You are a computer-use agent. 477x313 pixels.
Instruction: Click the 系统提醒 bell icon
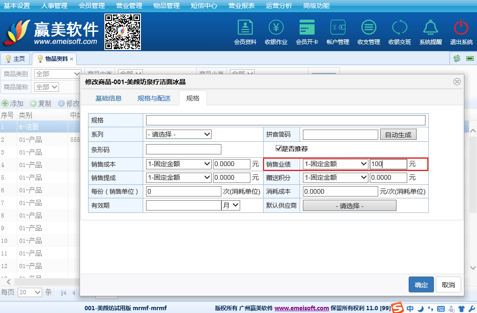coord(430,28)
